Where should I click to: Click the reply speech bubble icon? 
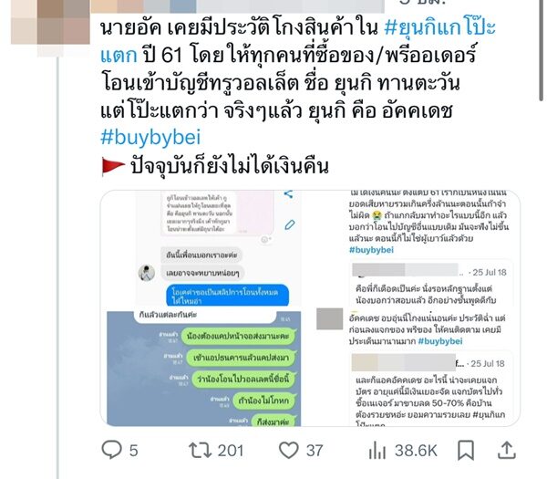coord(111,450)
